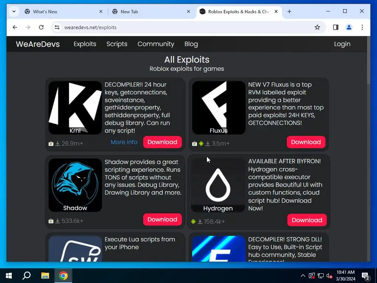Screen dimensions: 377x283
Task: Download the Fluxus exploit
Action: point(306,142)
